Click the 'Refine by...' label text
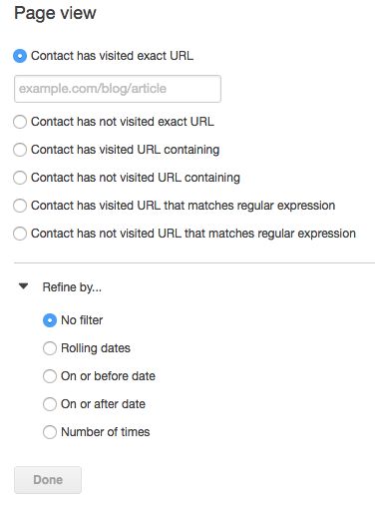This screenshot has height=511, width=375. click(72, 287)
